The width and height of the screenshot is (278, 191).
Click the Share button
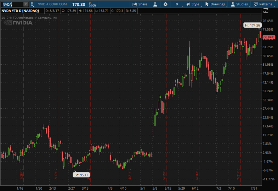pyautogui.click(x=140, y=4)
